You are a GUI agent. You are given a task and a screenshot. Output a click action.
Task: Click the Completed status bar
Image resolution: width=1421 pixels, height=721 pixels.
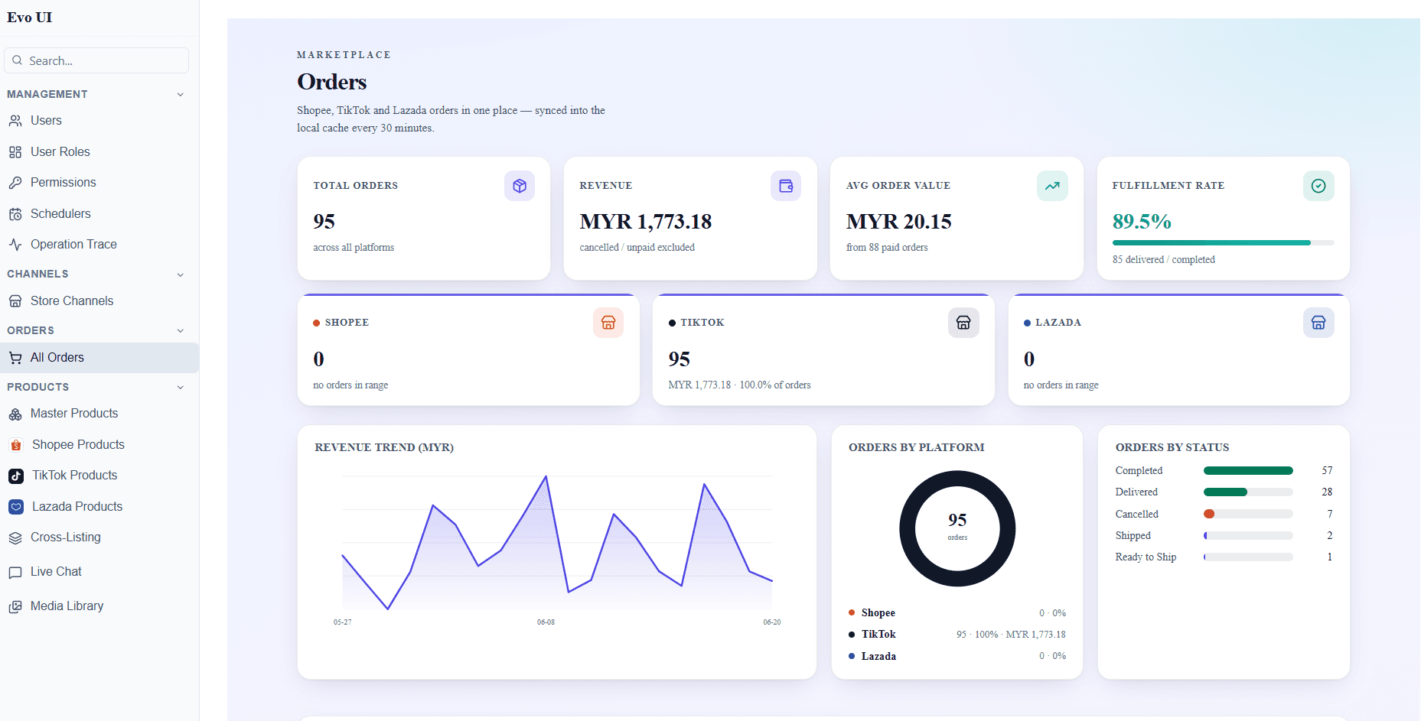1248,471
